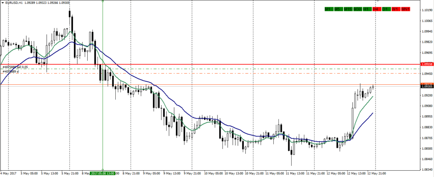Click the green 2017.05.08 13:00 date label
The height and width of the screenshot is (177, 434).
(x=103, y=173)
